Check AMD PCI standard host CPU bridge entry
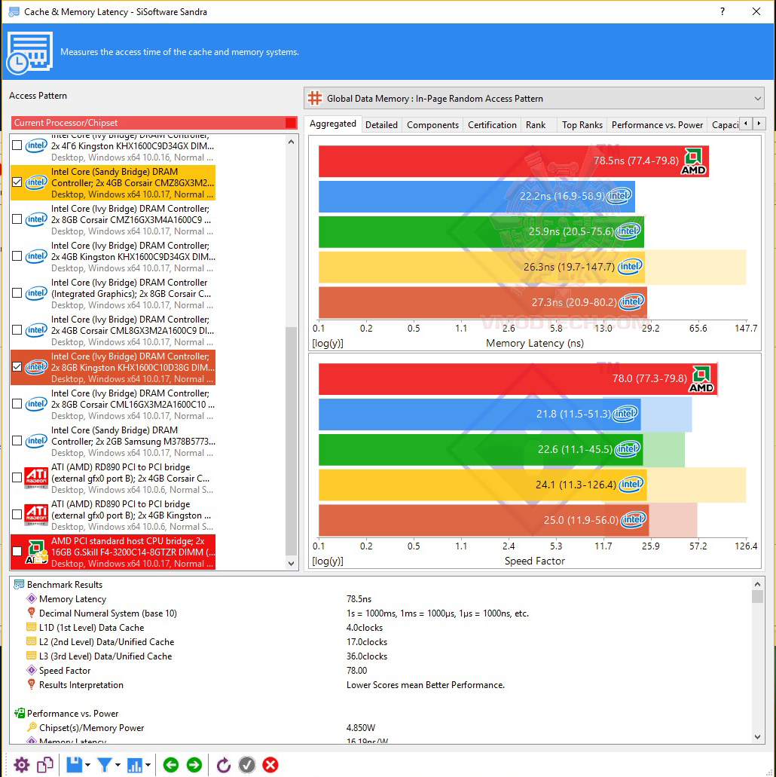This screenshot has width=776, height=777. tap(17, 551)
